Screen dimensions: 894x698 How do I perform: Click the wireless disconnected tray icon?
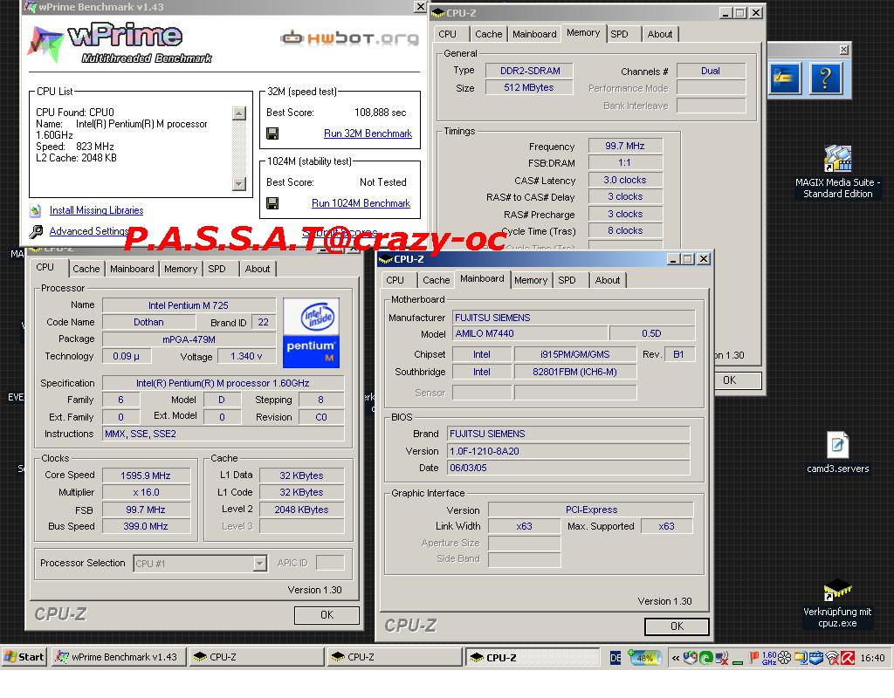pos(832,658)
